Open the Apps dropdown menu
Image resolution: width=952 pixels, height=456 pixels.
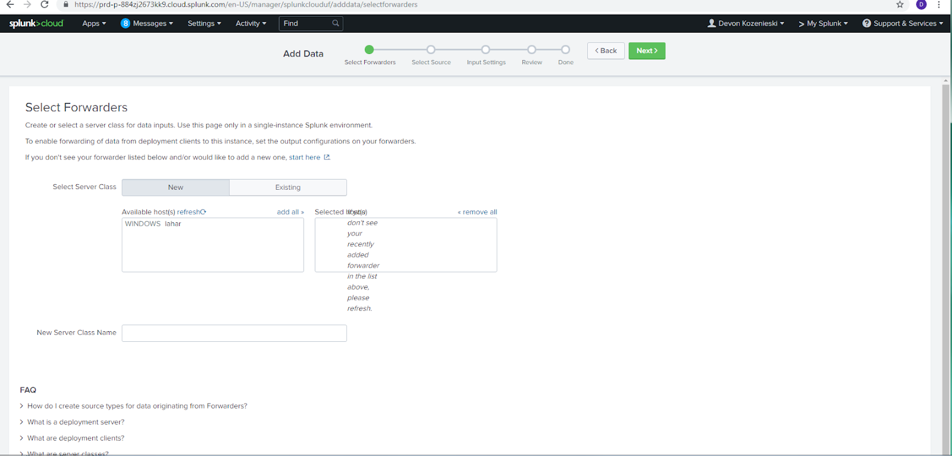click(x=94, y=23)
